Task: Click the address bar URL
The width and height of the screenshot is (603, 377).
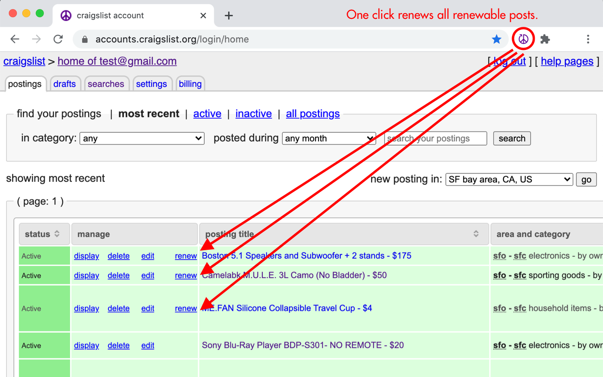Action: click(x=172, y=40)
